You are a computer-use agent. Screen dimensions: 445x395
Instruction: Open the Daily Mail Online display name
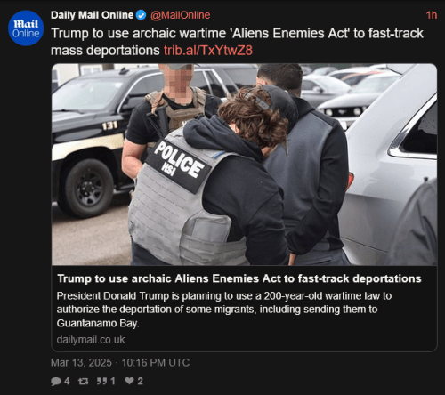(x=92, y=15)
